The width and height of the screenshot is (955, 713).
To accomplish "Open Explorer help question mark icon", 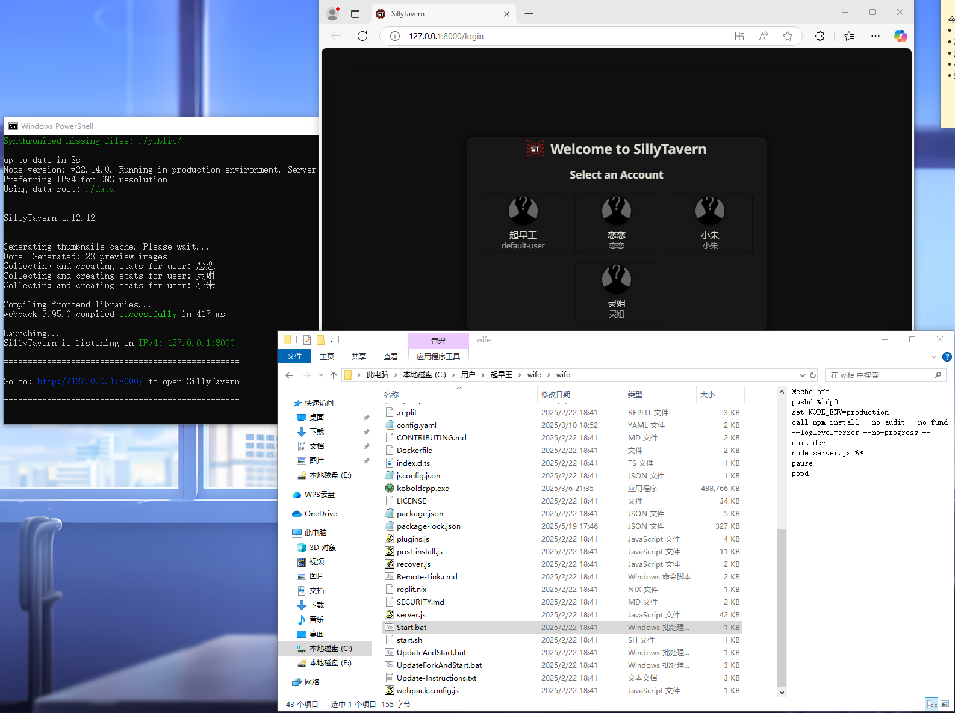I will point(947,357).
